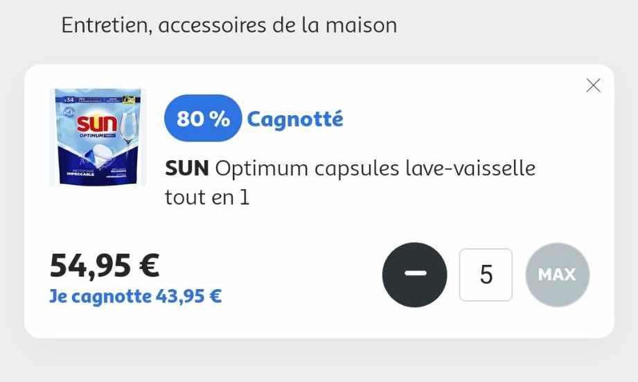This screenshot has width=638, height=382.
Task: Click the Je cagnotte 43,95 € text
Action: coord(136,296)
